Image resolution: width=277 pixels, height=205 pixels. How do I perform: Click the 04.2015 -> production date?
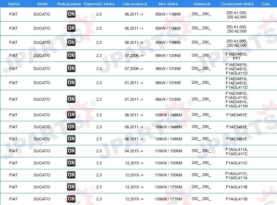tap(134, 151)
